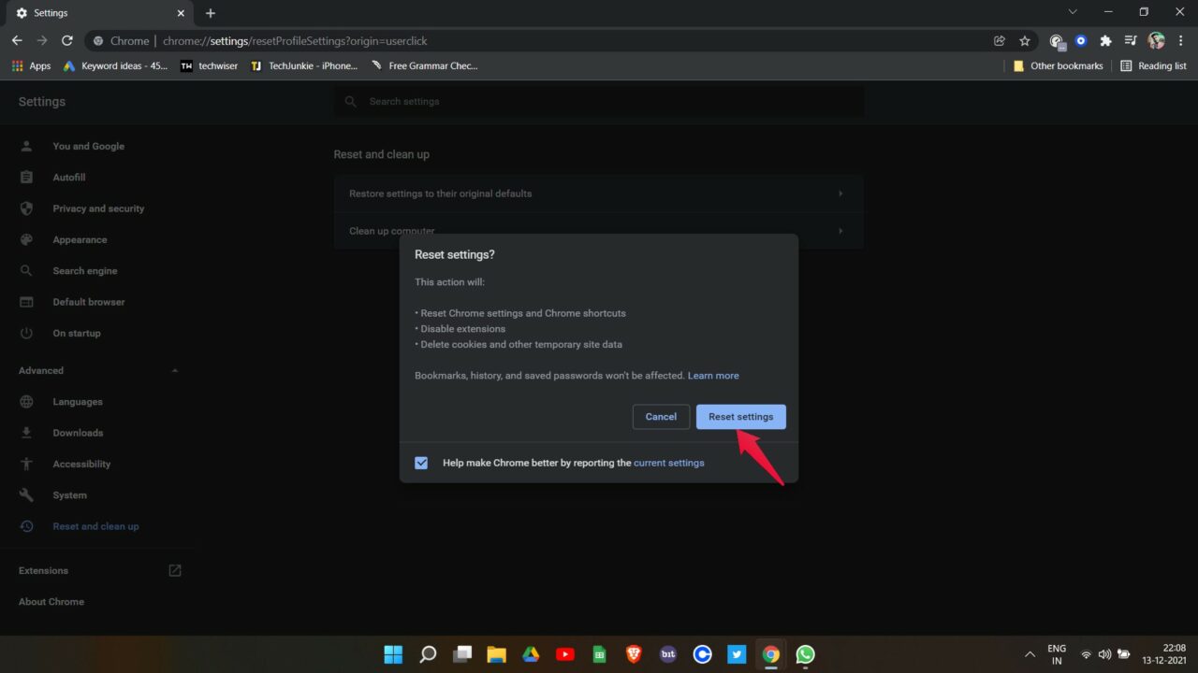Launch Brave browser from the taskbar
This screenshot has height=673, width=1198.
[634, 654]
